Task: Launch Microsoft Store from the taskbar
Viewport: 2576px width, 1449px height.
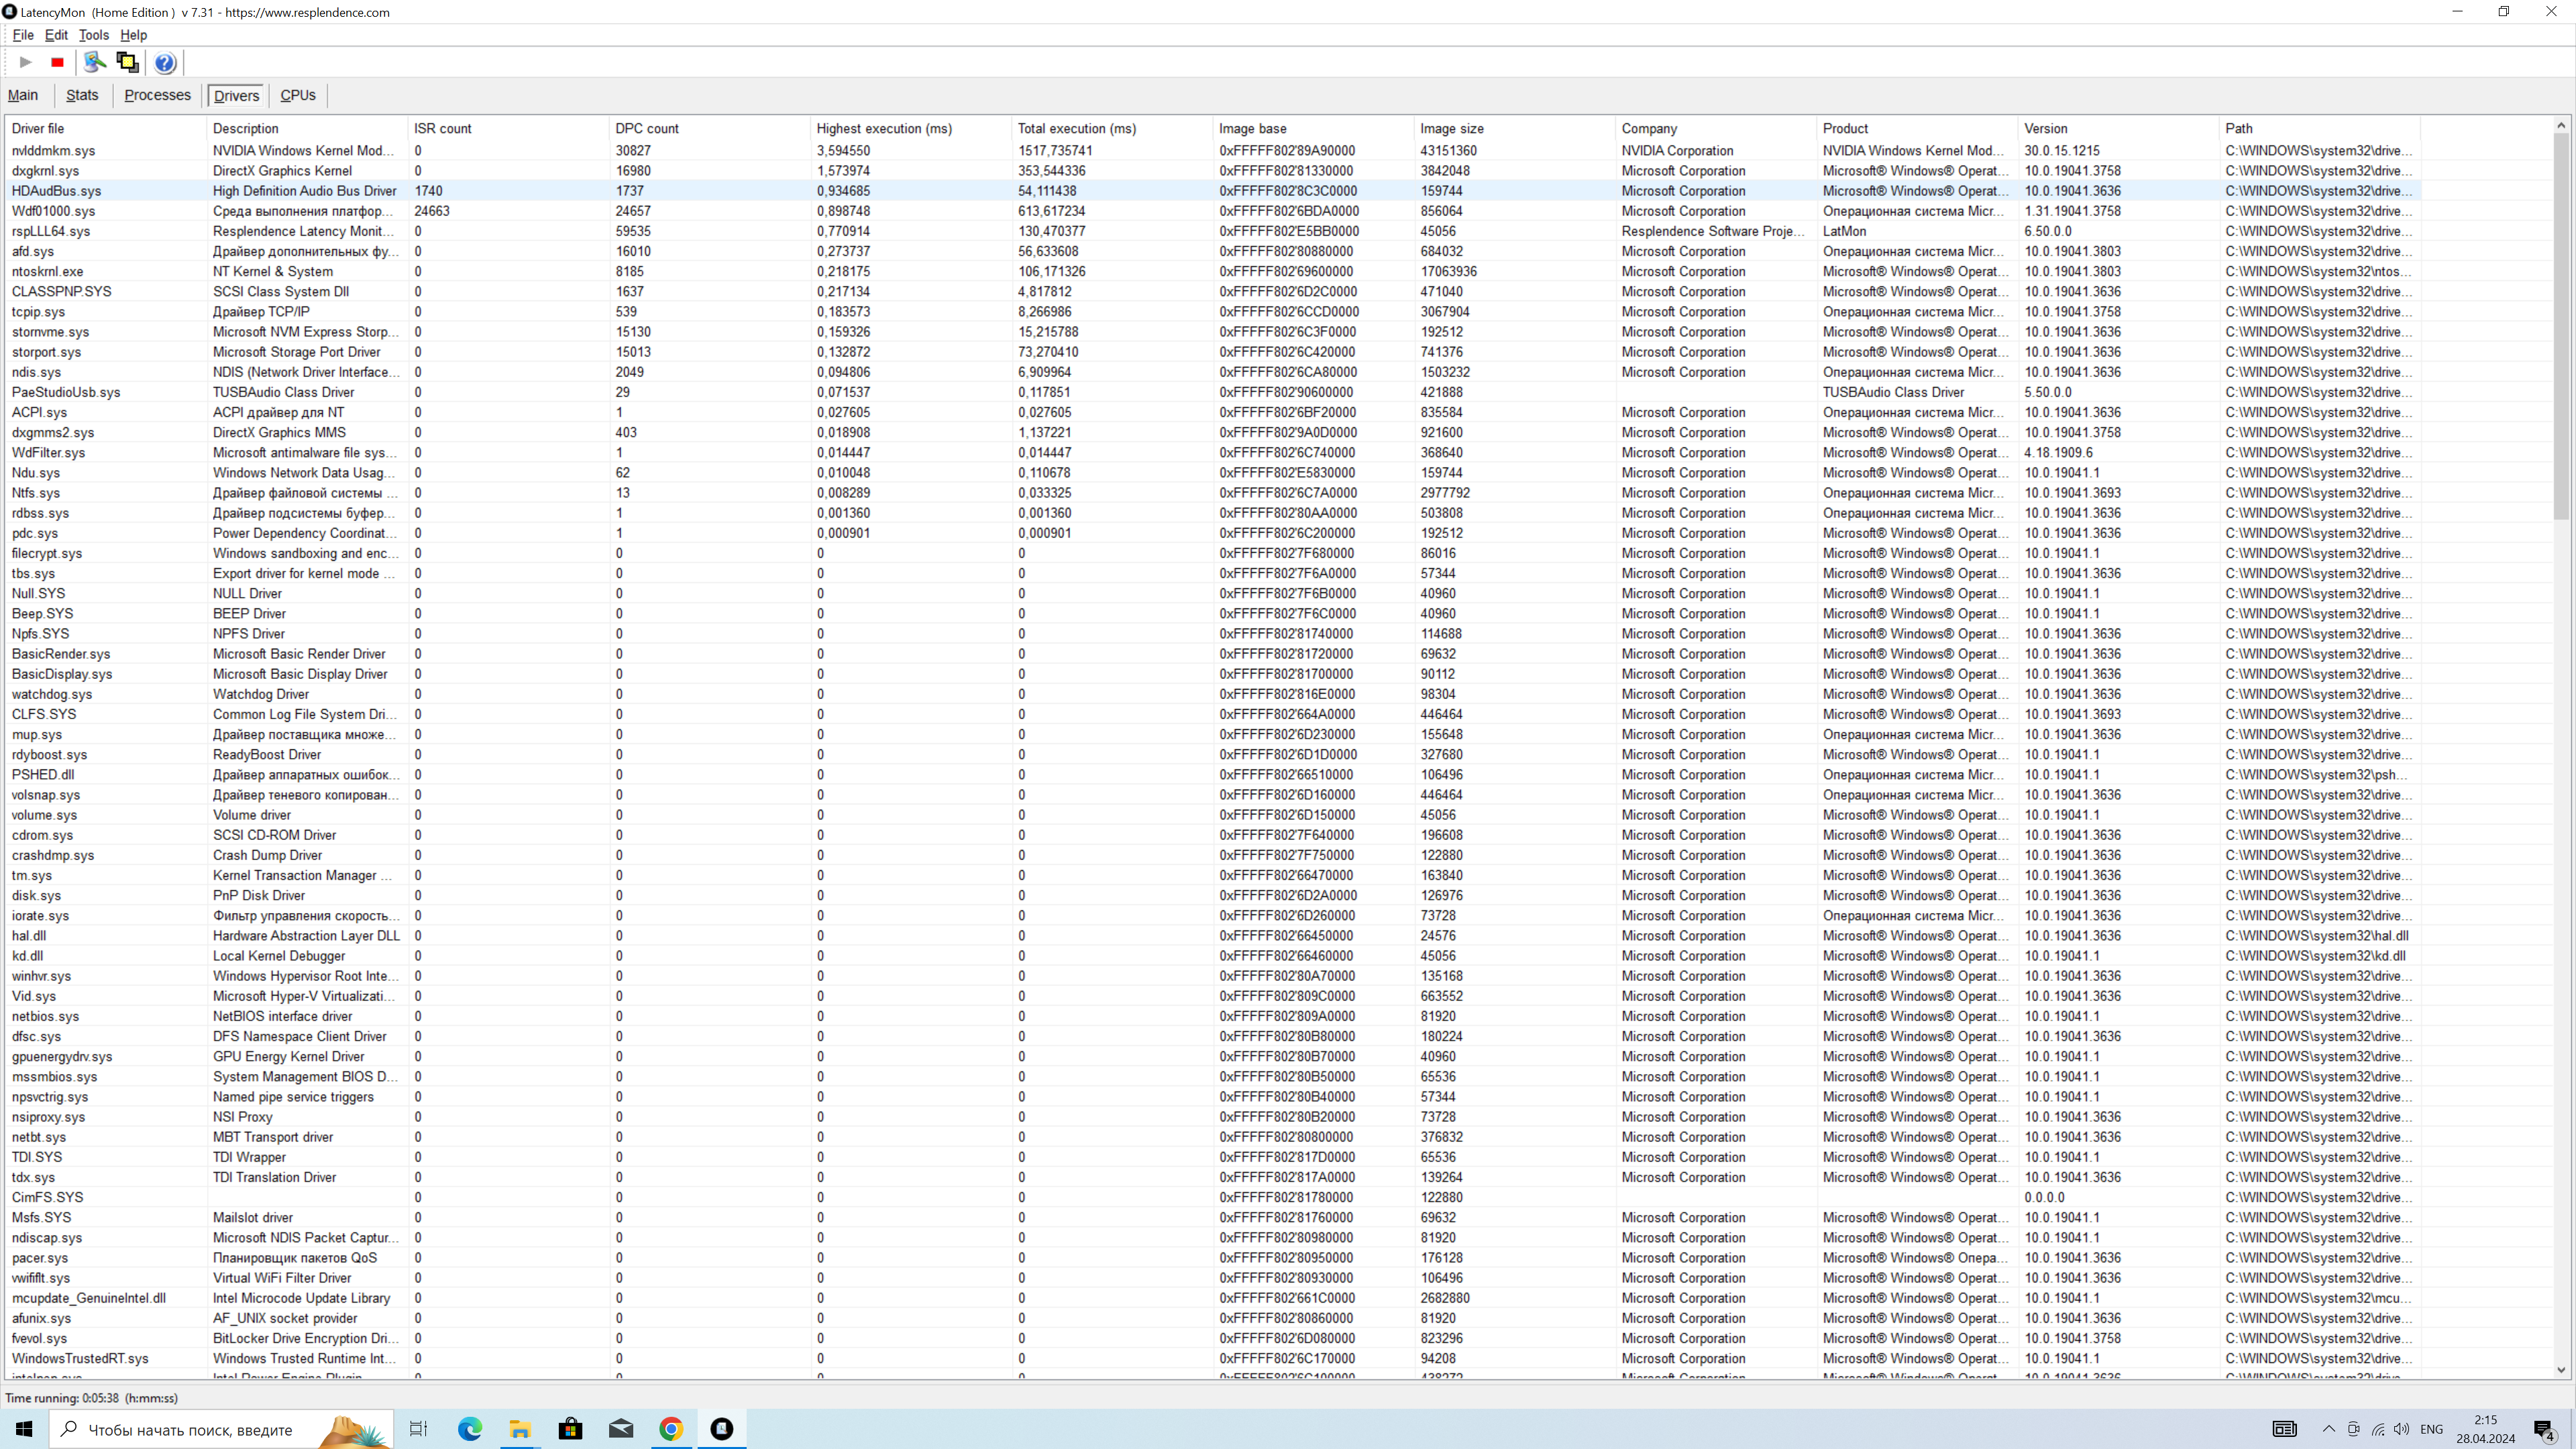Action: [570, 1428]
